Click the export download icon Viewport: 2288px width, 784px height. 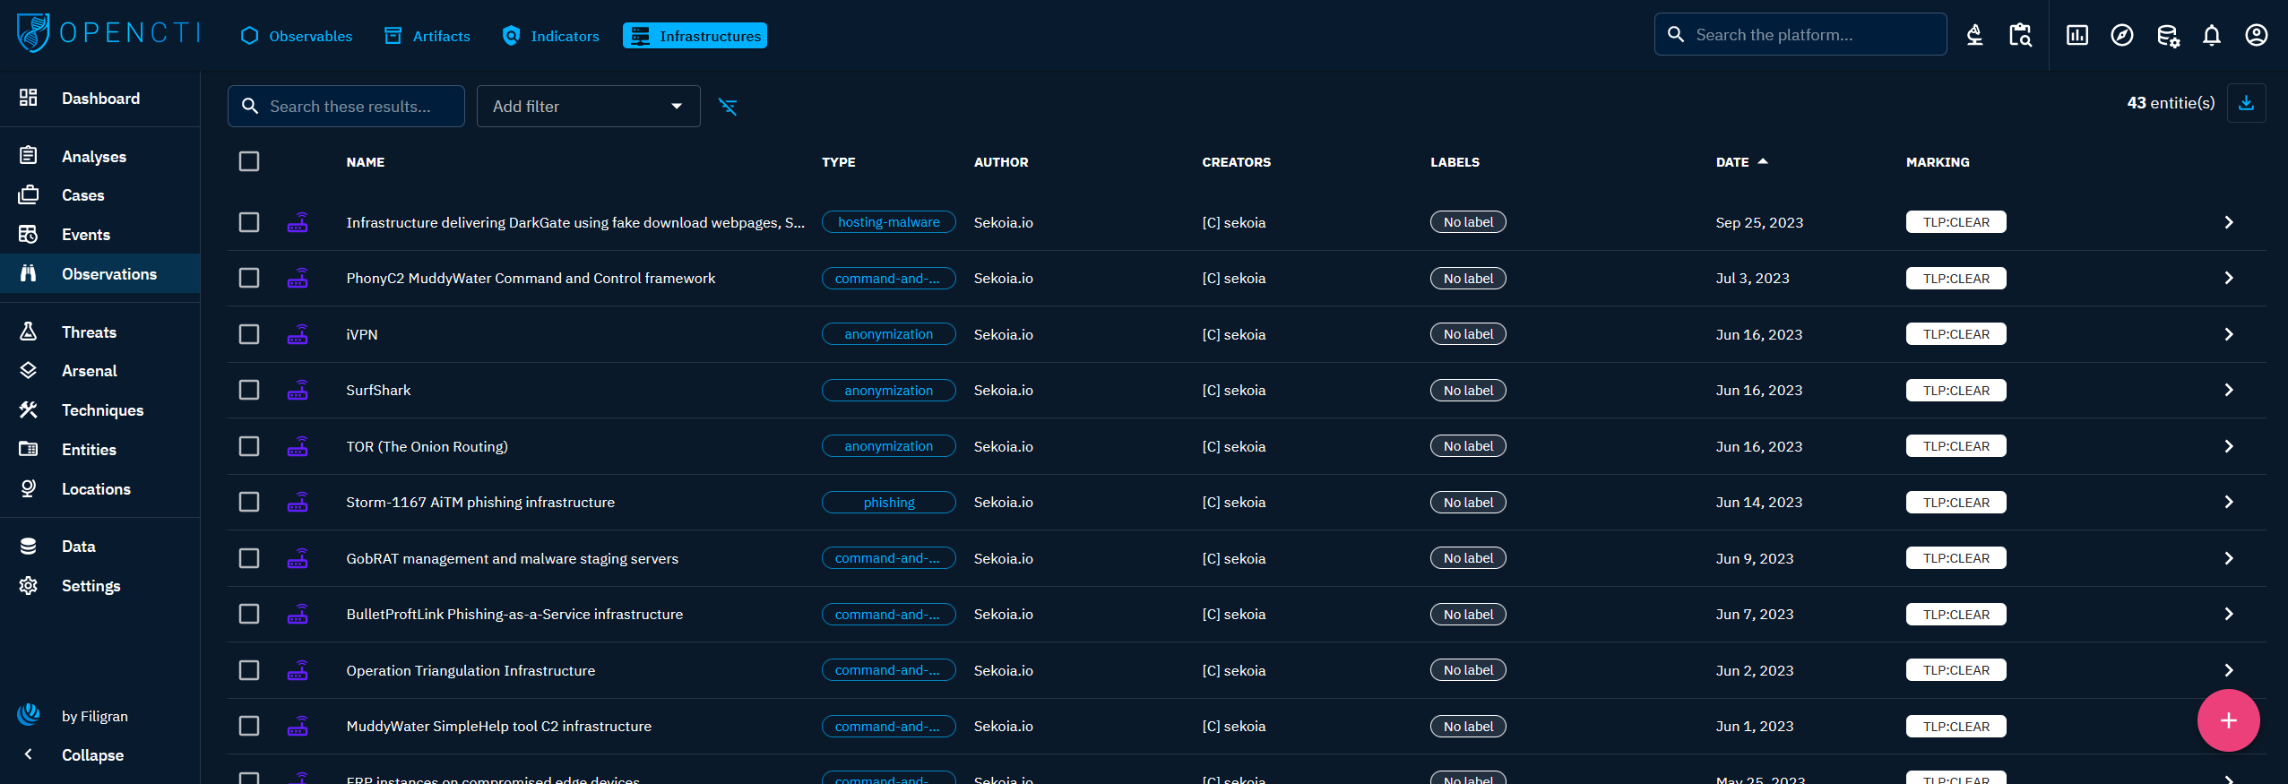point(2246,103)
